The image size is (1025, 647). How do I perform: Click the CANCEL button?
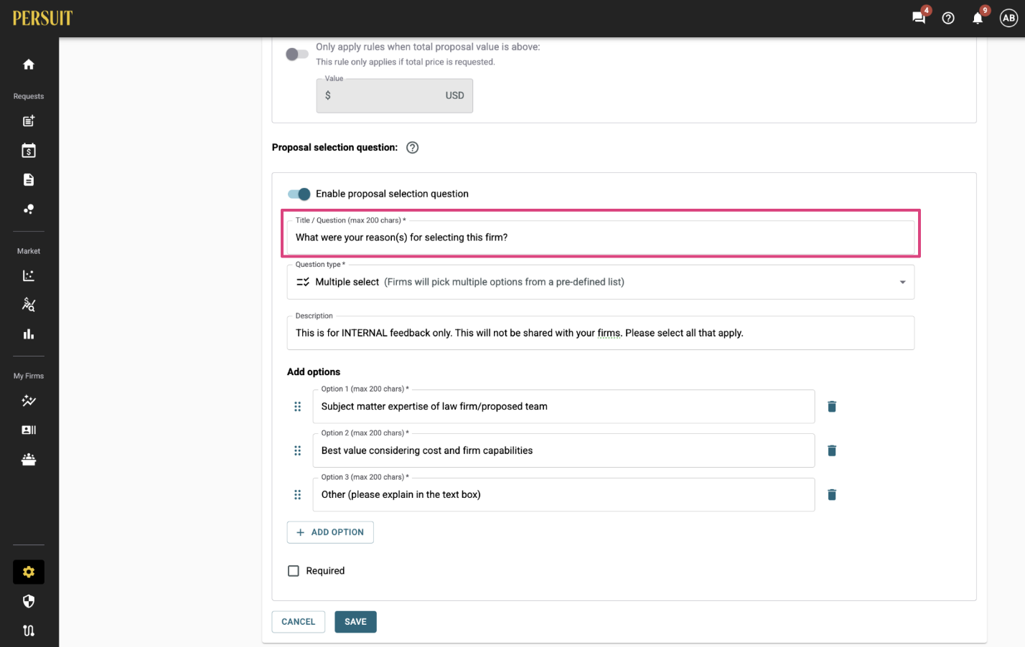click(299, 622)
